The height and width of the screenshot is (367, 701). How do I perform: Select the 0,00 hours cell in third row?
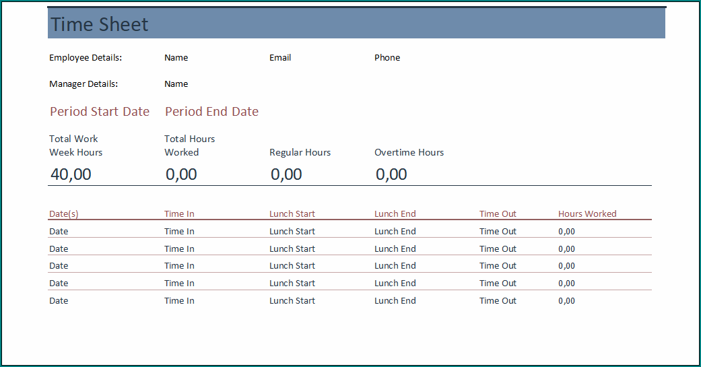[567, 266]
